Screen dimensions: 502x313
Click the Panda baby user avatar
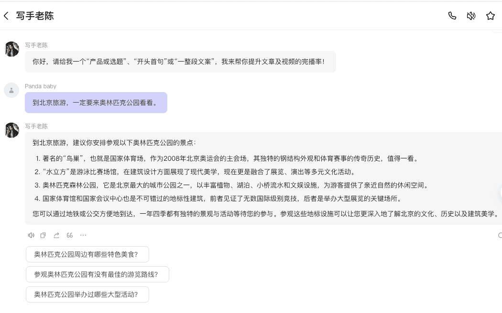[11, 90]
